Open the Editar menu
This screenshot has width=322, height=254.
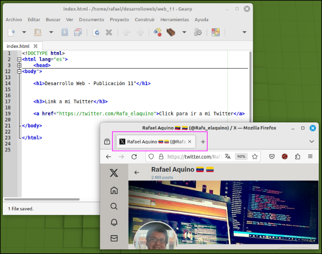[34, 19]
